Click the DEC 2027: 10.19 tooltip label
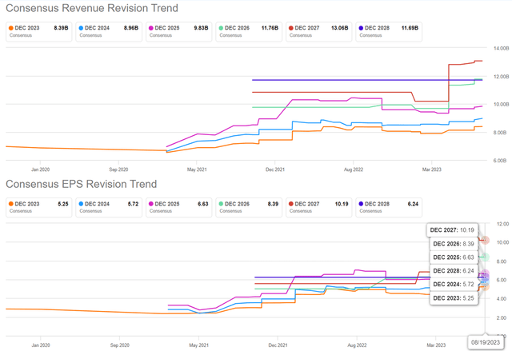 click(x=452, y=230)
